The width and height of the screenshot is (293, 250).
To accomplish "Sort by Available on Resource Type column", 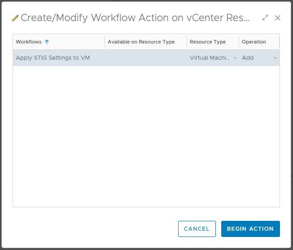I will click(x=141, y=42).
